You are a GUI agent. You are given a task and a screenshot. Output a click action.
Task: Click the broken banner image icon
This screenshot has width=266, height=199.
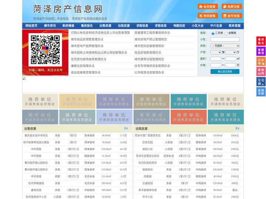coord(24,78)
